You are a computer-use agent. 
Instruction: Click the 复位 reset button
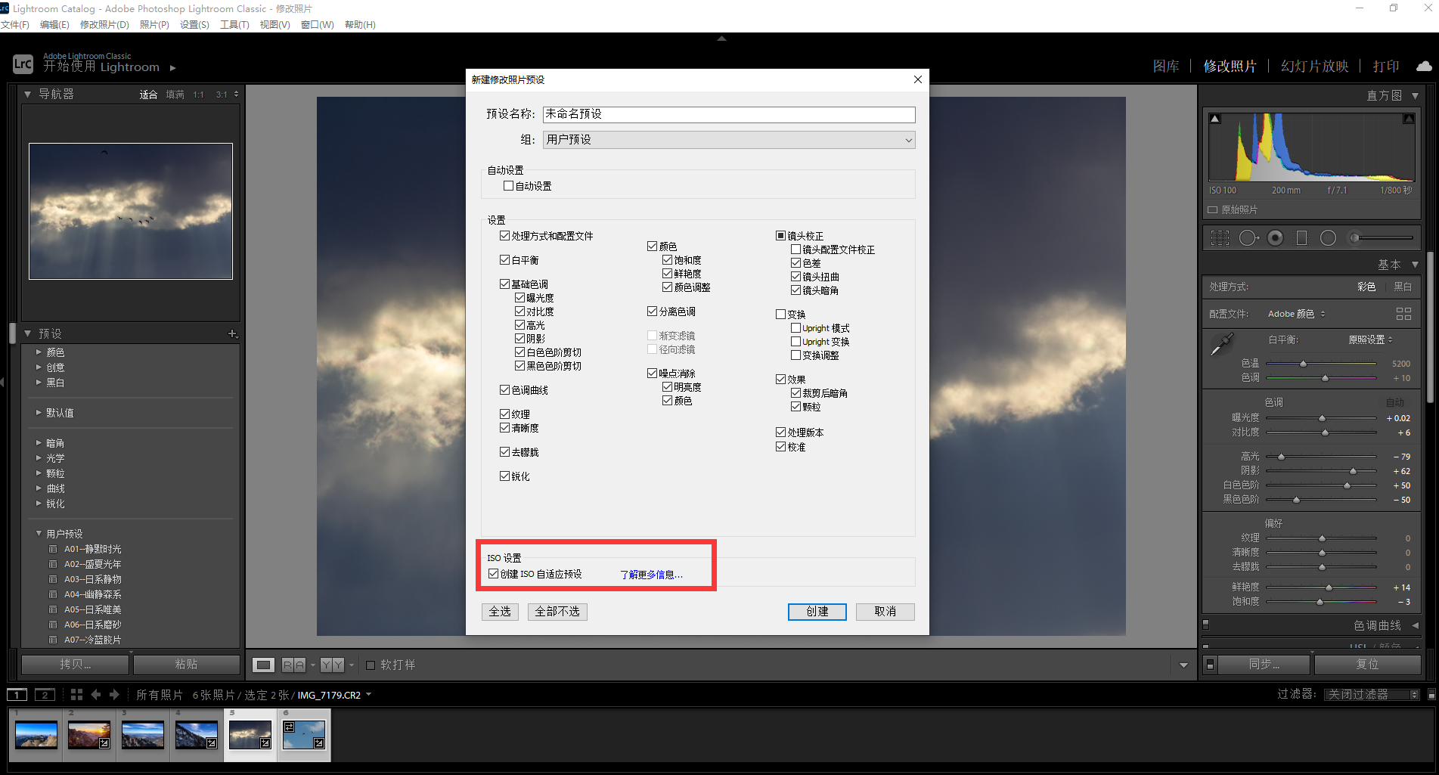pyautogui.click(x=1367, y=665)
